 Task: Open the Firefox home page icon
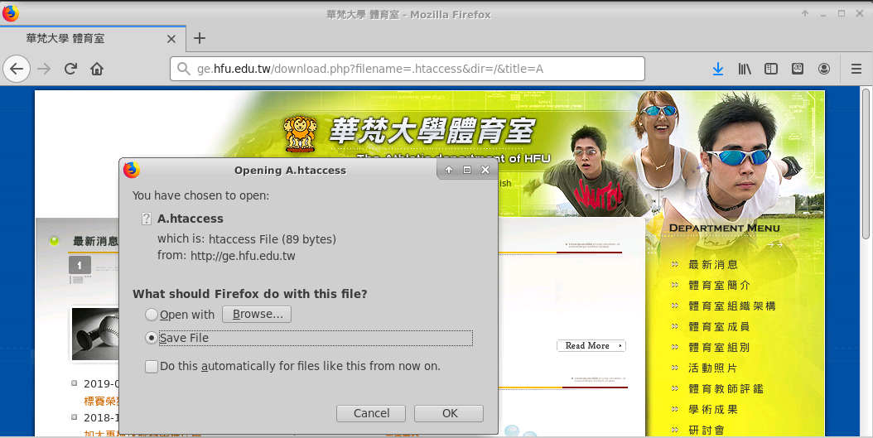97,69
